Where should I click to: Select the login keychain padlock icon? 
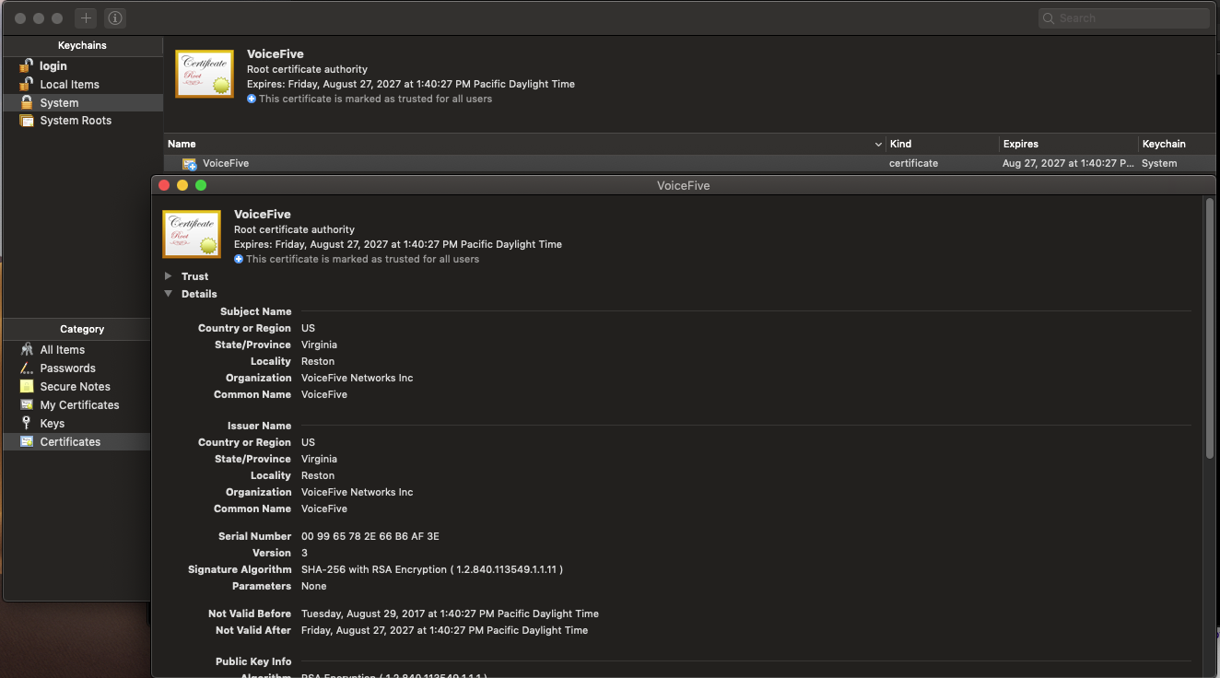pyautogui.click(x=27, y=66)
